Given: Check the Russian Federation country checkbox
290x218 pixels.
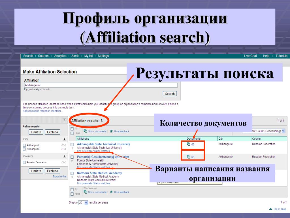Looking at the screenshot, I should coord(24,162).
